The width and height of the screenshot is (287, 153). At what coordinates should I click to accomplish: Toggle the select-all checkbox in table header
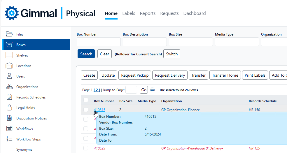tap(86, 100)
